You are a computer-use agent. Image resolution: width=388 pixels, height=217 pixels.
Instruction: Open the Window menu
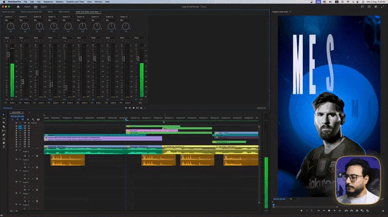pyautogui.click(x=98, y=2)
